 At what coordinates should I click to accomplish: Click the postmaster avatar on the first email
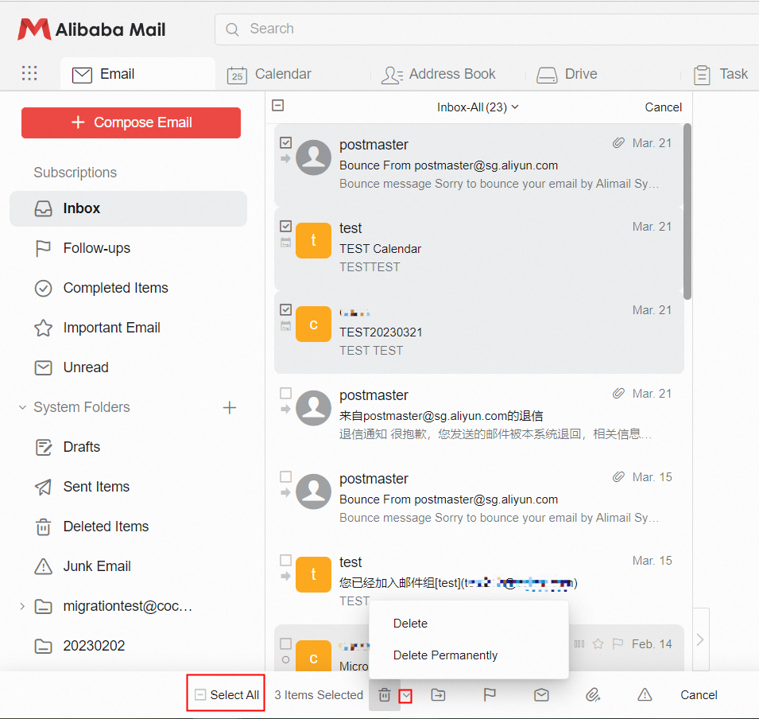pos(314,157)
